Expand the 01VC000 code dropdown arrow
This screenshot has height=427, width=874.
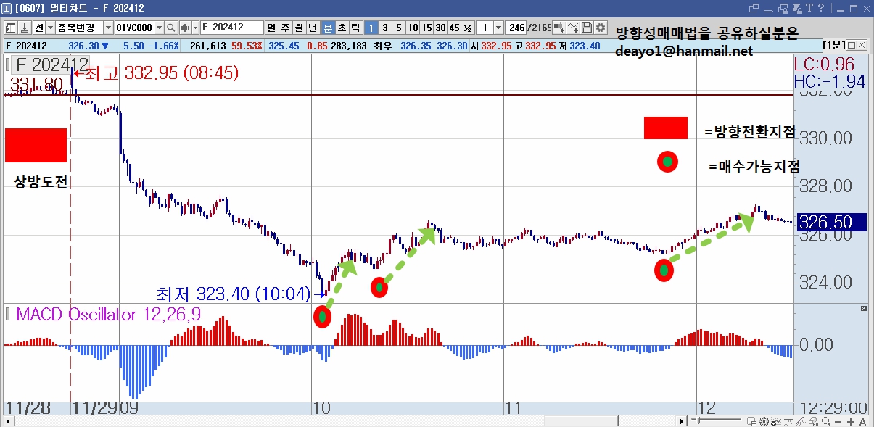pyautogui.click(x=159, y=28)
